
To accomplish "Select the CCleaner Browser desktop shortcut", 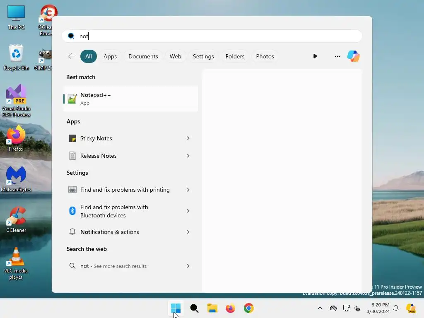I will click(45, 20).
